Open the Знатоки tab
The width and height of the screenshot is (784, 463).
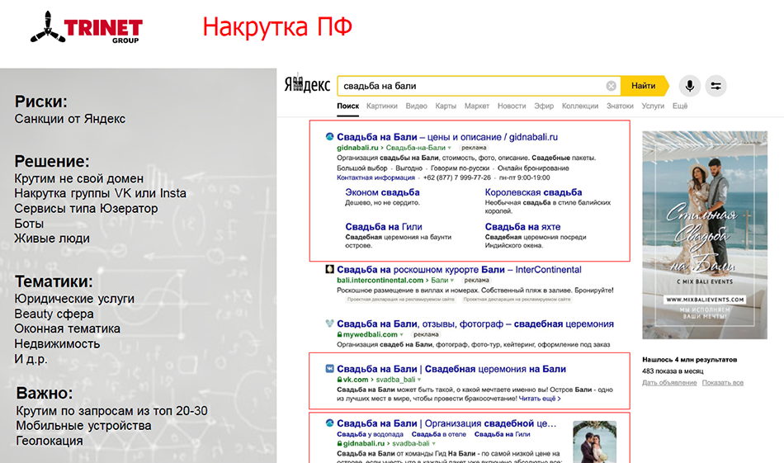pos(620,106)
